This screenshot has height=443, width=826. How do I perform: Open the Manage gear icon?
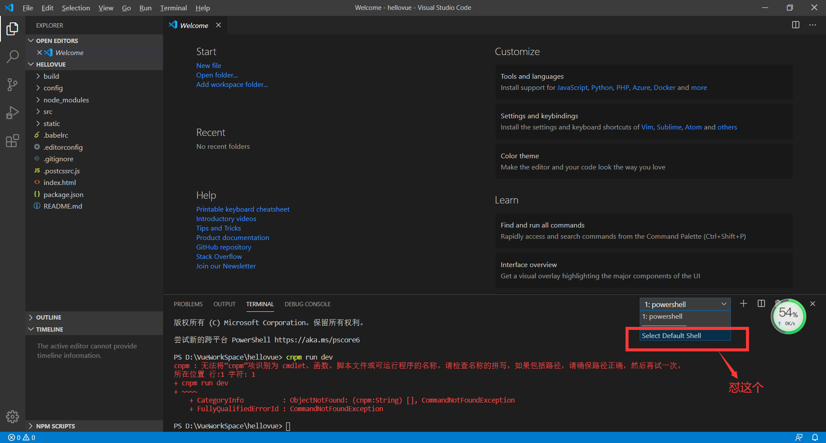12,416
